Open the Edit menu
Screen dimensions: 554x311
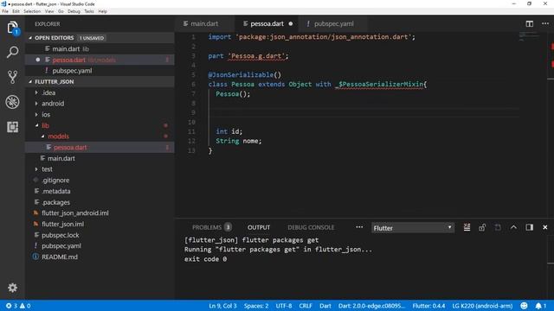(16, 11)
